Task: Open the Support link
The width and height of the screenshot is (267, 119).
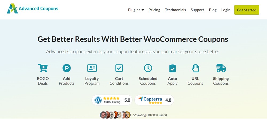Action: click(x=197, y=10)
